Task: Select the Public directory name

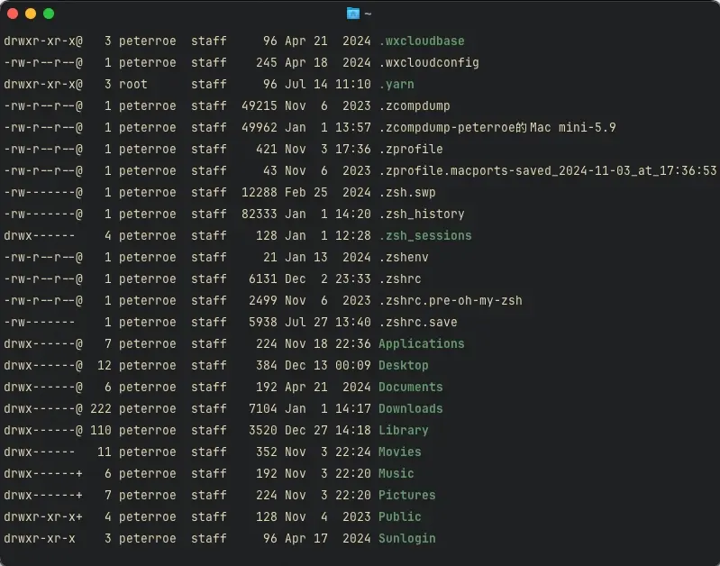Action: 399,516
